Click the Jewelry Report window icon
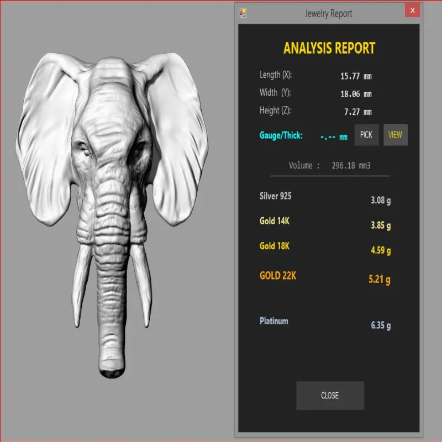 [x=243, y=13]
